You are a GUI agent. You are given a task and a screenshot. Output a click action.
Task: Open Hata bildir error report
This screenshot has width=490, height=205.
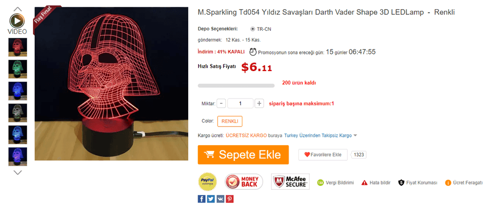(376, 183)
